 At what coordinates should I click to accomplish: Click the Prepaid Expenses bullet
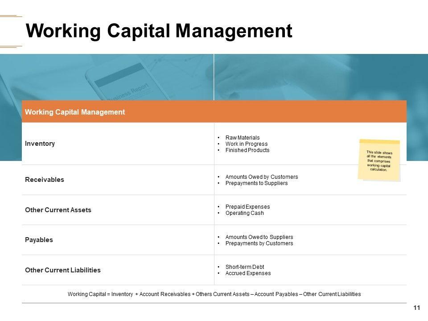tap(247, 206)
